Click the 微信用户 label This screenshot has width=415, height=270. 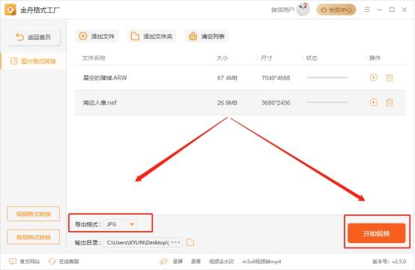pos(282,10)
